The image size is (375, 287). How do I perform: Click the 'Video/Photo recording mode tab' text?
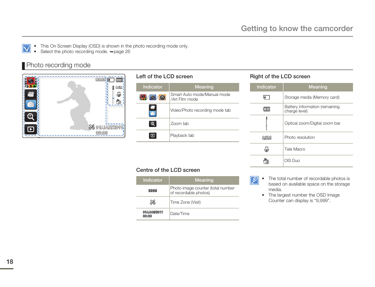[x=200, y=110]
